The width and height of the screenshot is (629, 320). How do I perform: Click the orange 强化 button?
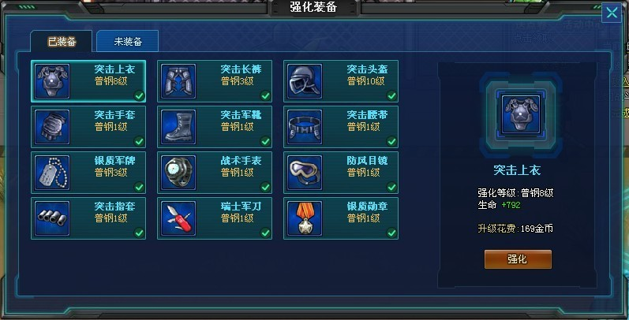click(x=518, y=259)
